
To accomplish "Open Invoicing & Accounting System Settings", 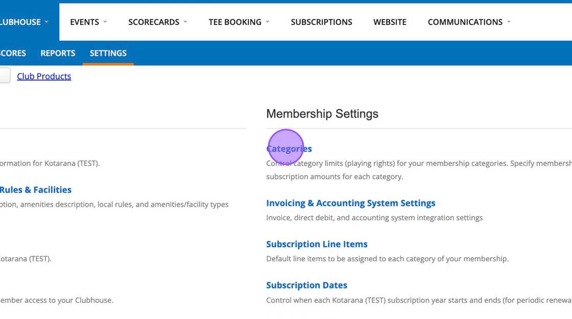I will click(x=350, y=203).
